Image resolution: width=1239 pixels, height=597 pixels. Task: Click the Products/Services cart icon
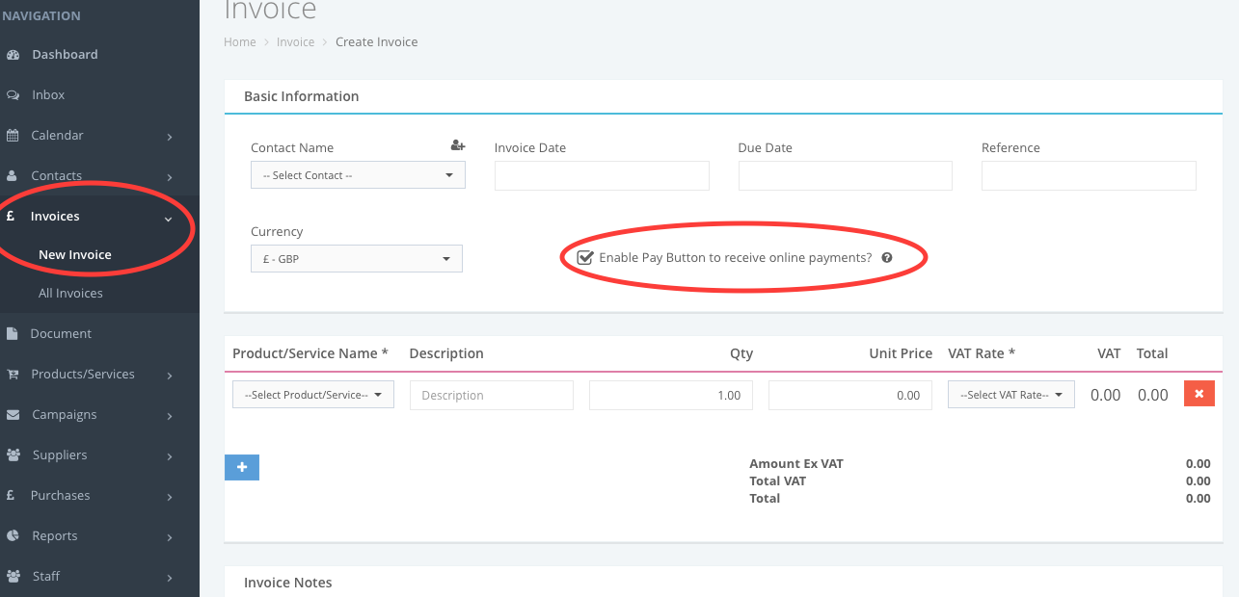(13, 375)
